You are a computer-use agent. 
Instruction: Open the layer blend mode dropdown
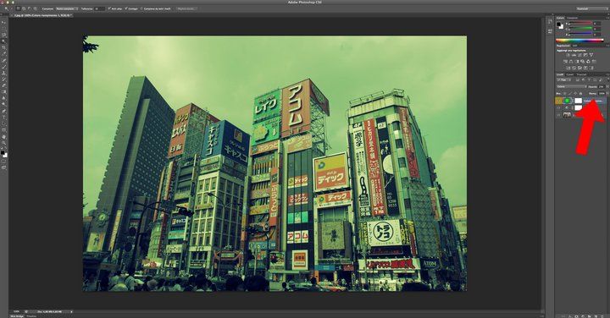click(572, 86)
